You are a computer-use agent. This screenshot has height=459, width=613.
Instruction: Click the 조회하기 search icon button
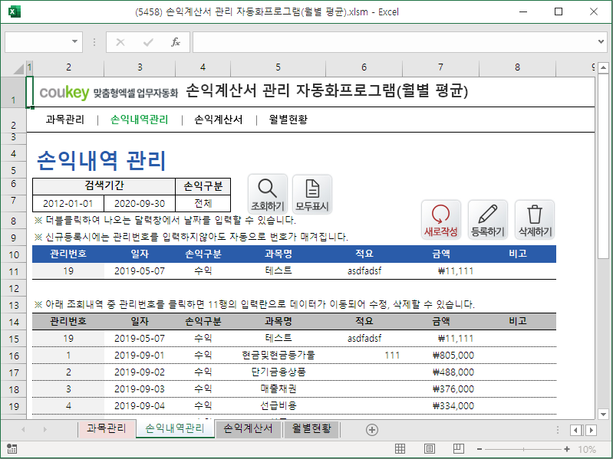pos(268,194)
